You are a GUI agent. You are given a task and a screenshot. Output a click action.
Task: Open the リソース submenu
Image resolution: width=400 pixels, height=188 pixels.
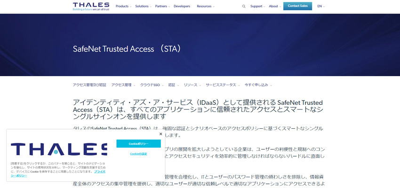(192, 85)
